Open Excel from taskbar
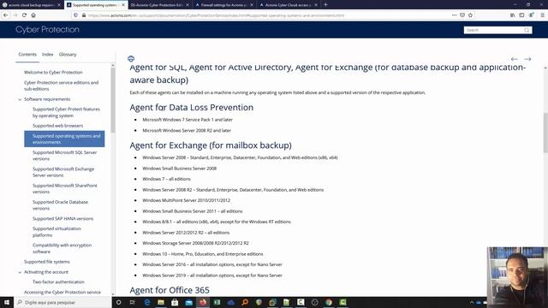This screenshot has height=308, width=548. click(217, 302)
